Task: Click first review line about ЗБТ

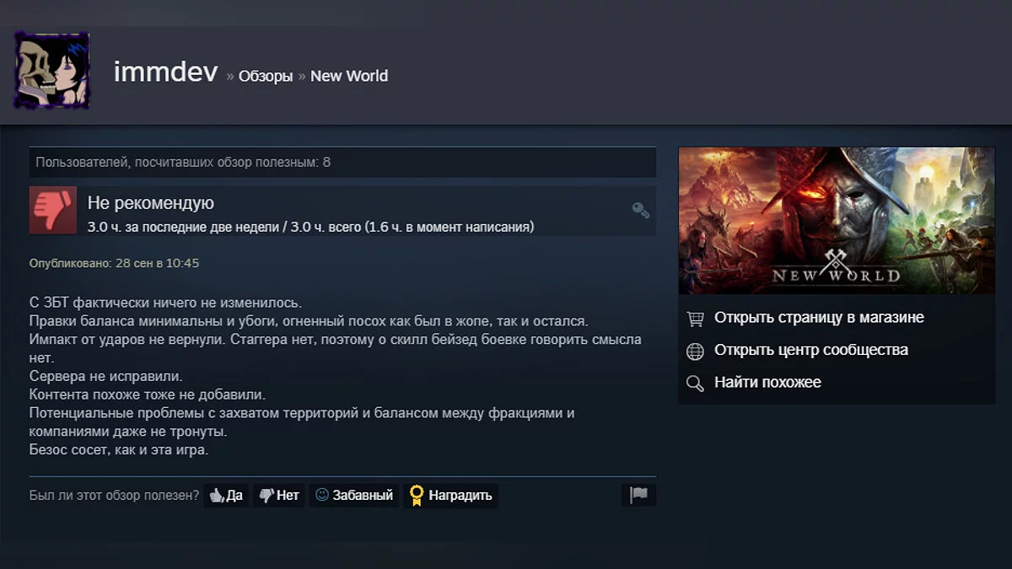Action: pos(165,302)
